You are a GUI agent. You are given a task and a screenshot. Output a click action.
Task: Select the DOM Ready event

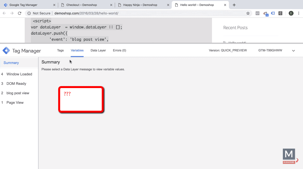[19, 84]
